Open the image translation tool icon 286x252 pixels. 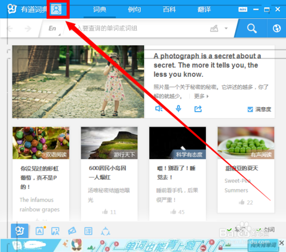(55, 231)
